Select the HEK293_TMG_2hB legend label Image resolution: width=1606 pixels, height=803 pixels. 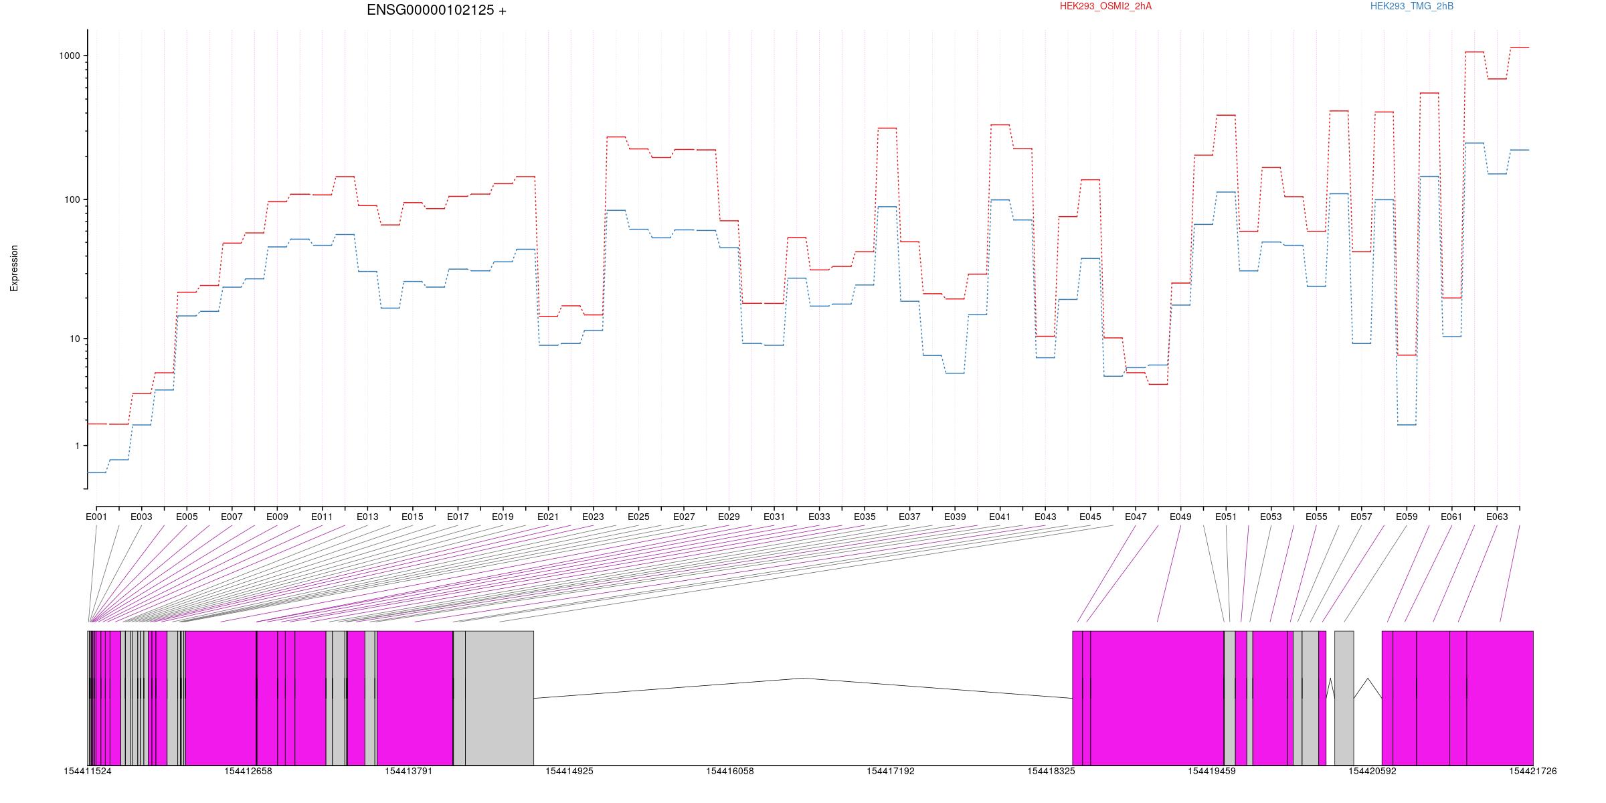[1412, 6]
